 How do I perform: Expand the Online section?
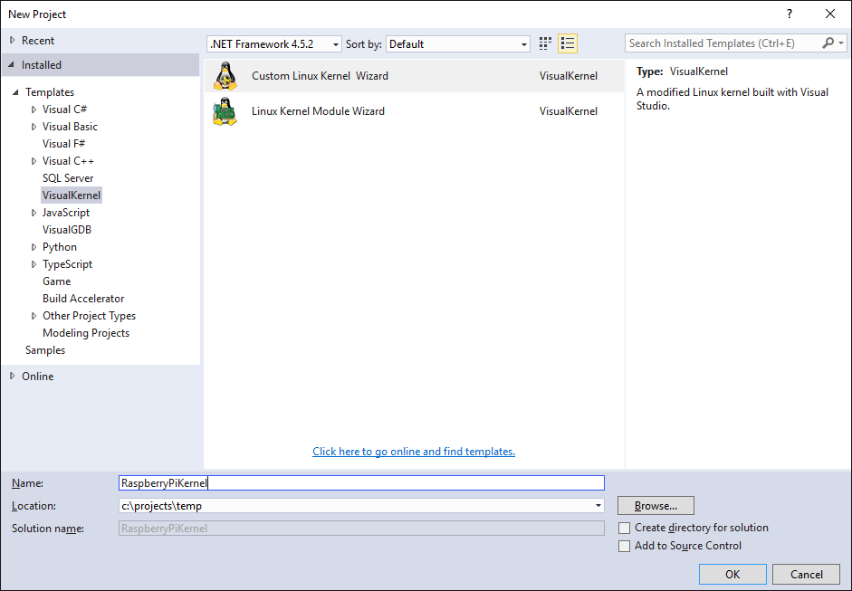pyautogui.click(x=12, y=376)
